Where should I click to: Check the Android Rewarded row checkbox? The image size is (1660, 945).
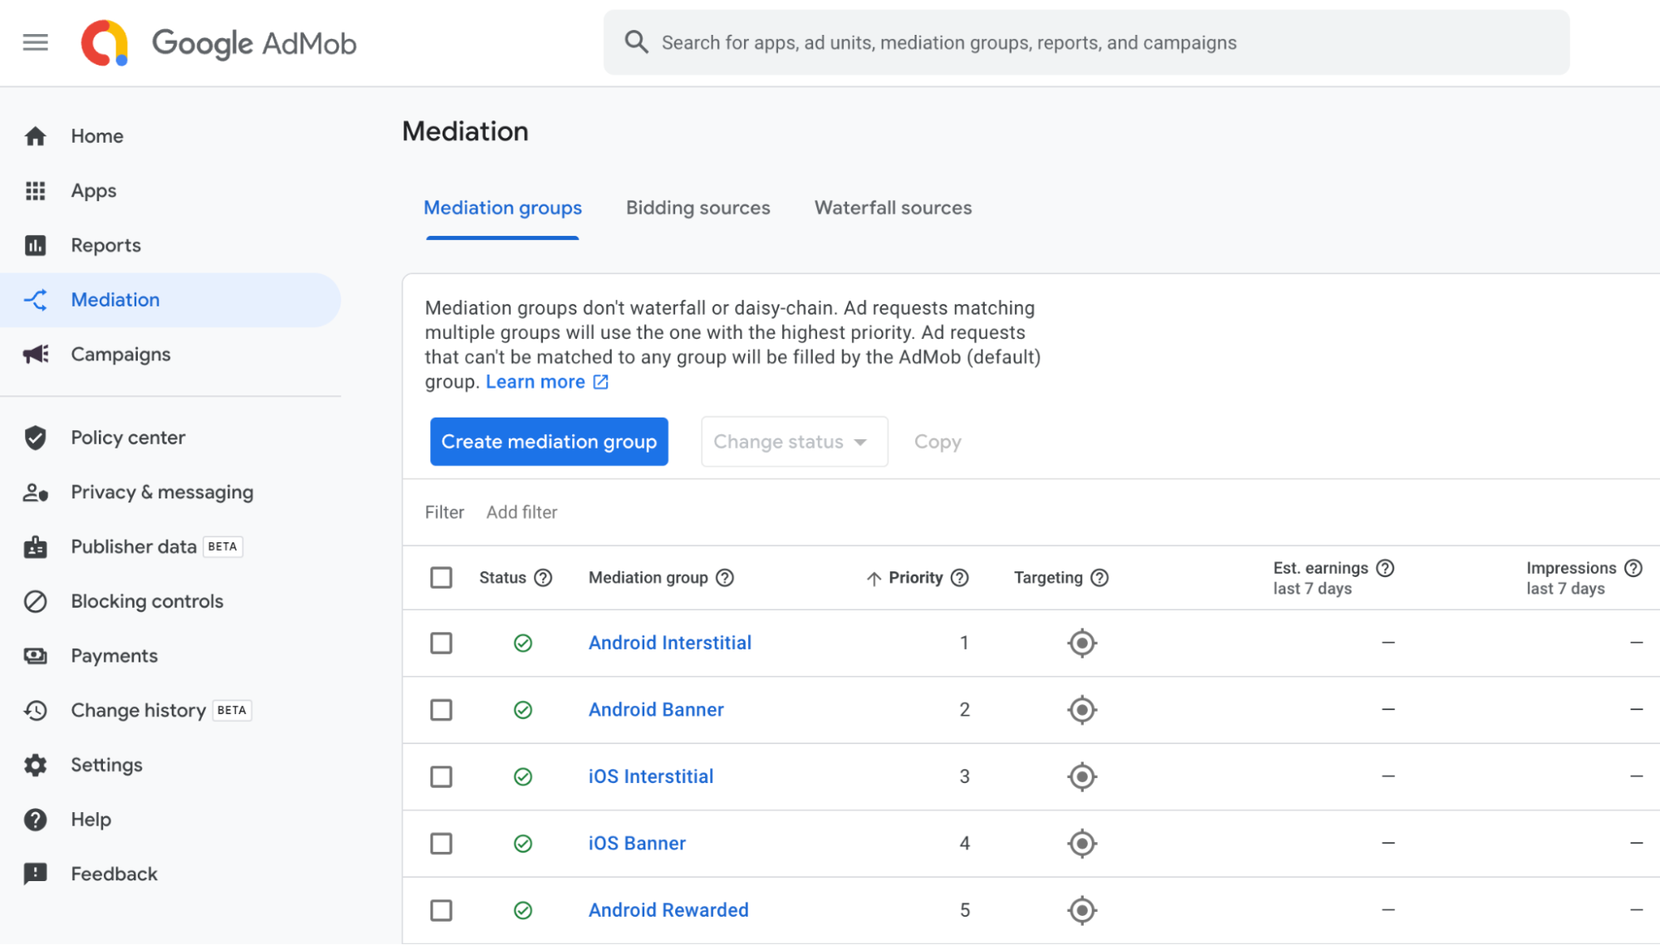click(x=441, y=910)
